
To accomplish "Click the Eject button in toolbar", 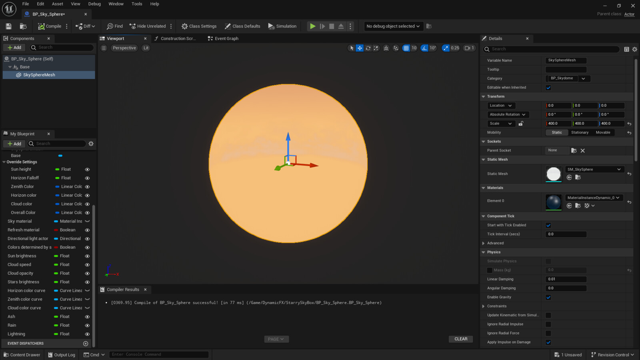I will [341, 26].
